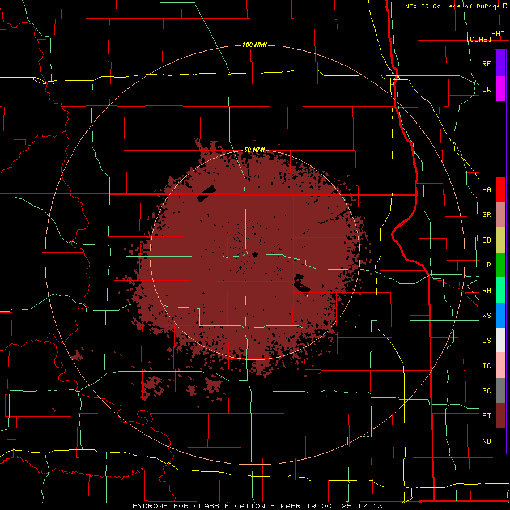Click the 100 NMI range ring label
Viewport: 510px width, 510px height.
(254, 45)
